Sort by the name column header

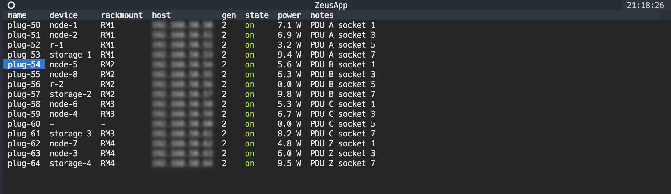pyautogui.click(x=17, y=15)
